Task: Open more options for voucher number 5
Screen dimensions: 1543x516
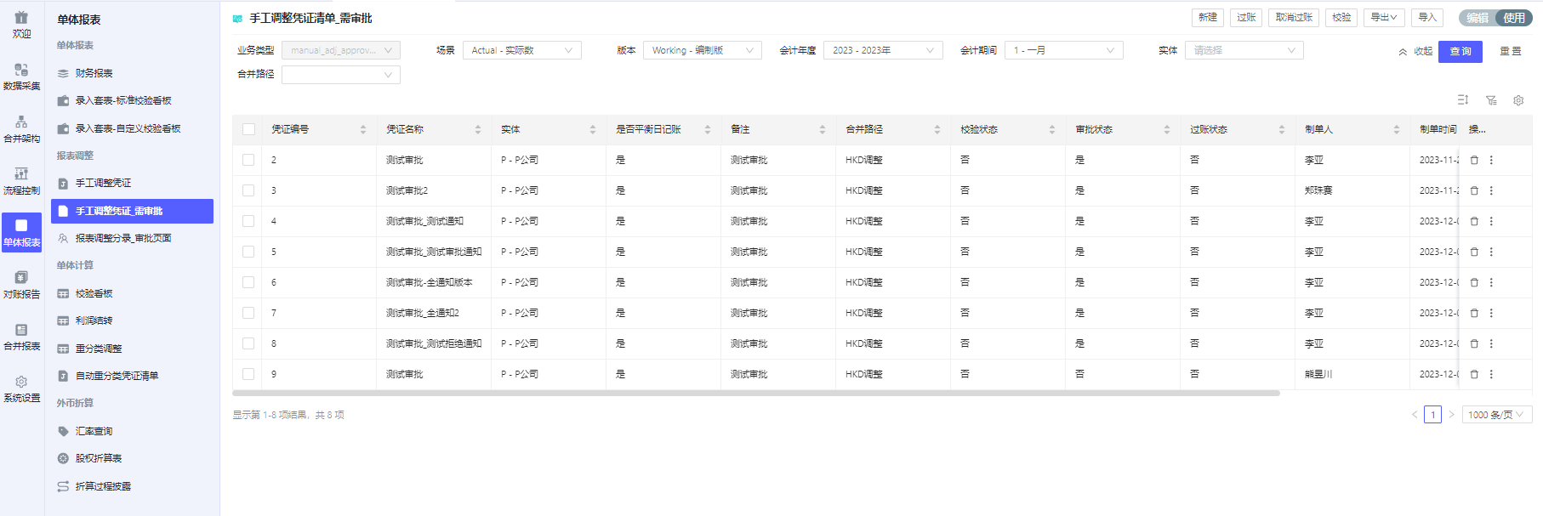Action: tap(1491, 252)
